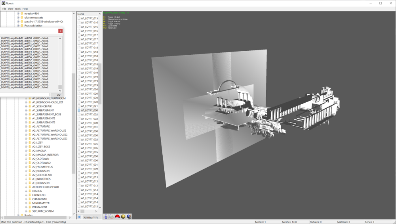Click the red hemisphere icon in the viewer toolbar
396x224 pixels.
(x=117, y=216)
